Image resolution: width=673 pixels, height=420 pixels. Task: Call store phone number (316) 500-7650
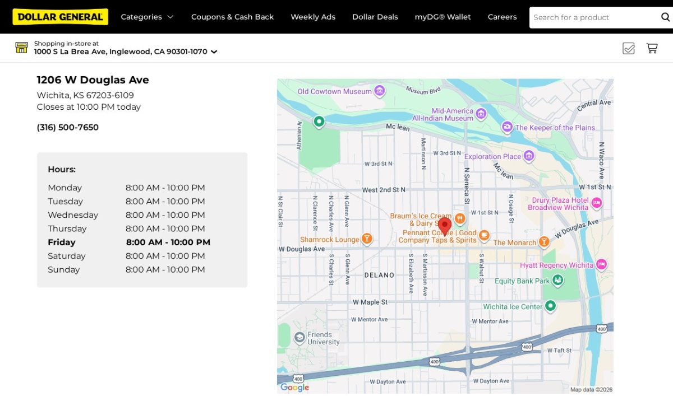(68, 127)
